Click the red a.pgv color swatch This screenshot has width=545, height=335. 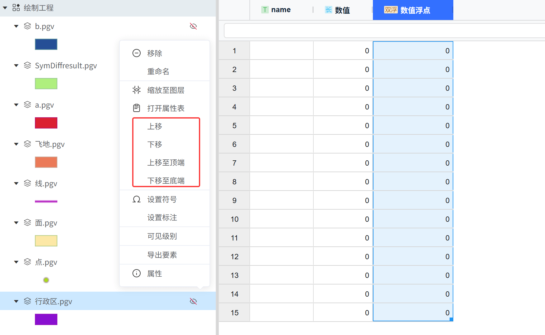tap(46, 123)
